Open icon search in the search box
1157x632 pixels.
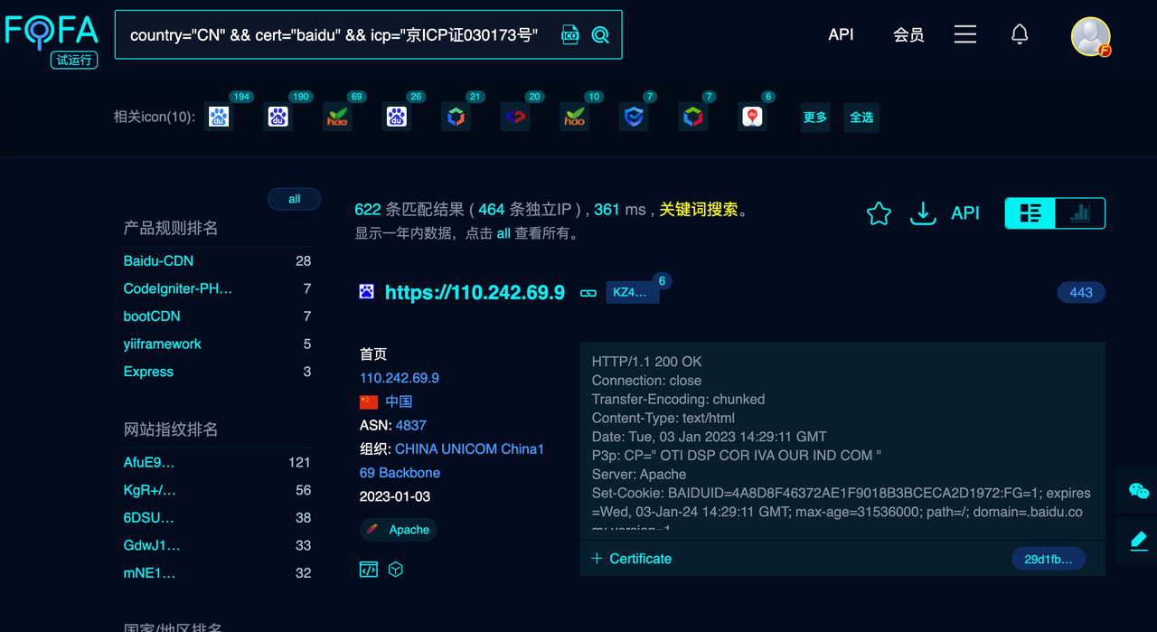click(x=570, y=35)
